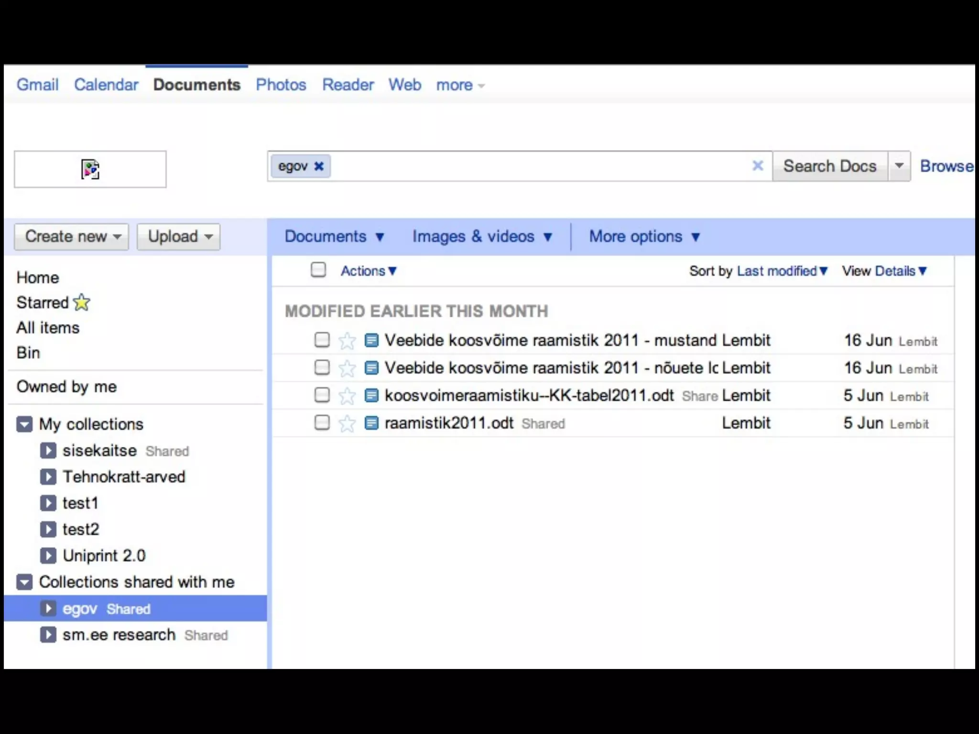Star the raamistik2011.odt document

click(x=347, y=423)
